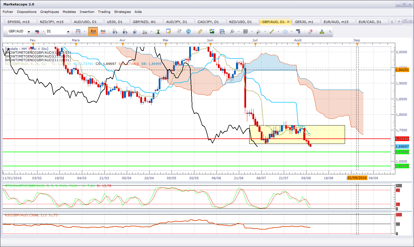Select the fan lines drawing tool
This screenshot has height=247, width=414.
tap(259, 32)
